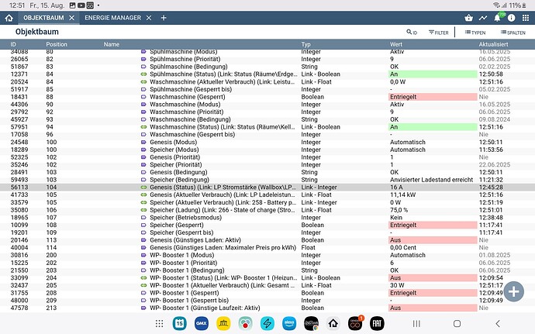Click variable icon of Waschmaschine (Gesperrt) row
The image size is (535, 334).
pos(143,97)
